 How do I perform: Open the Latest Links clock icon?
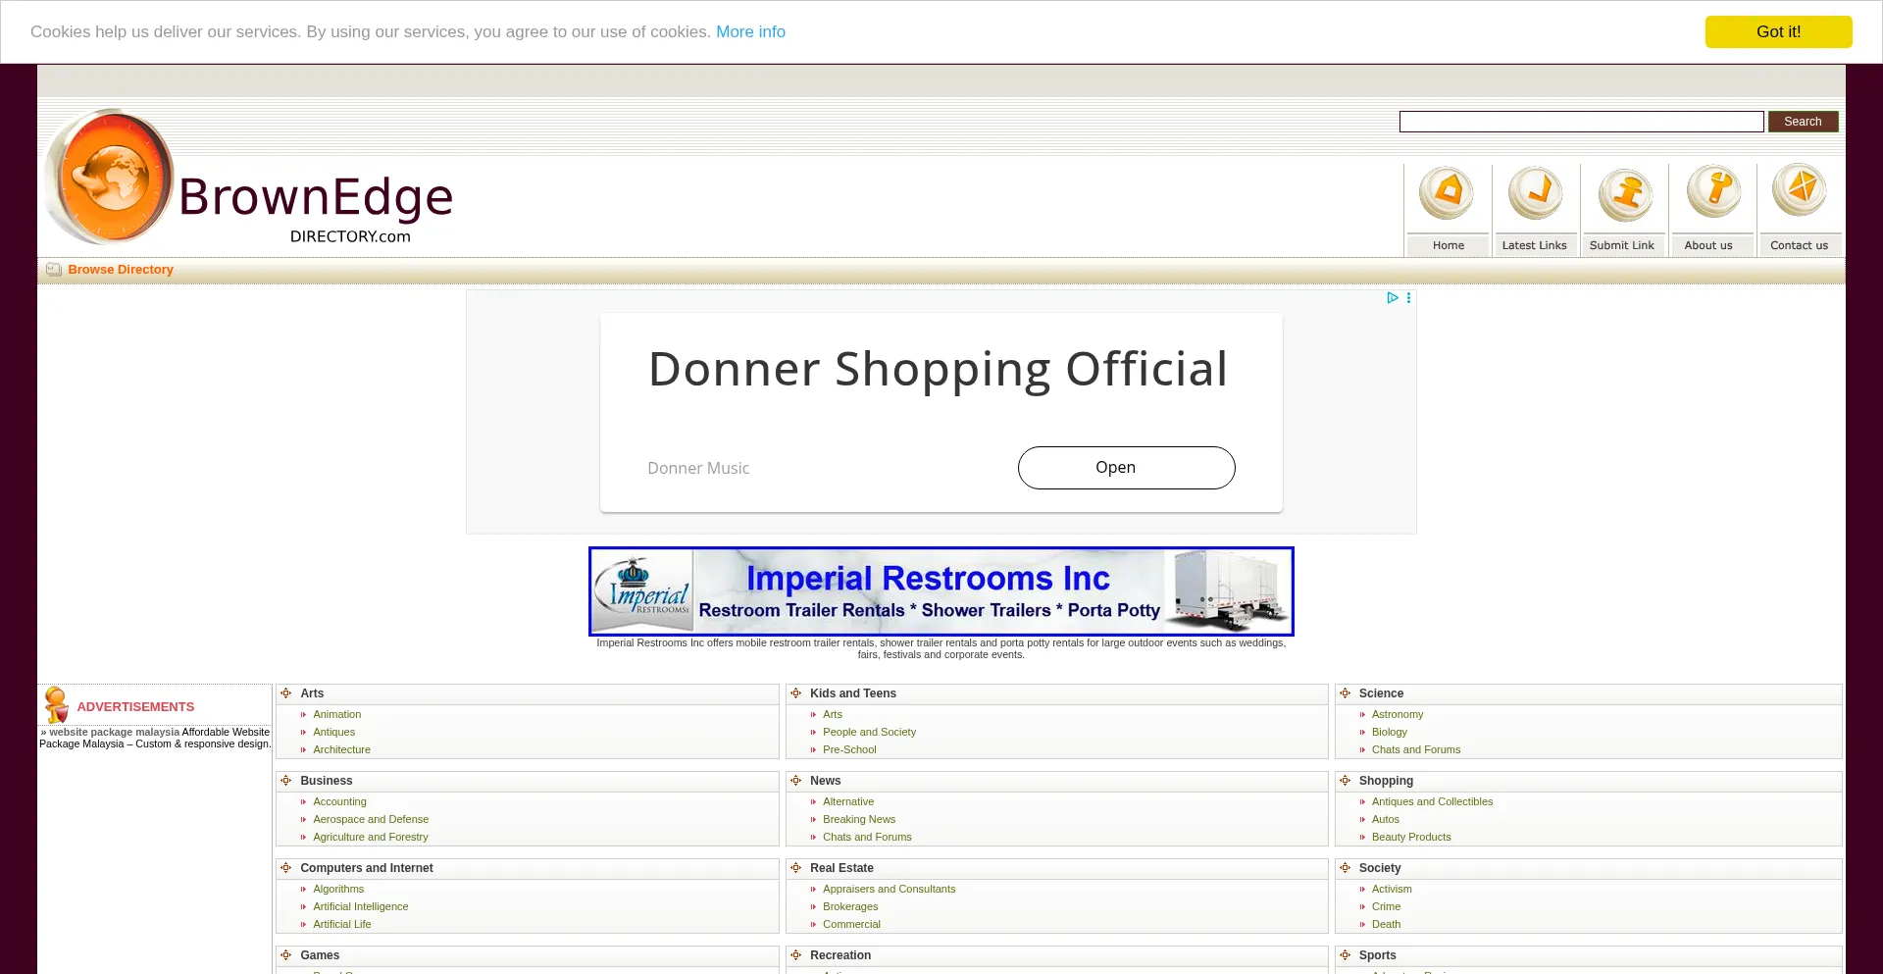tap(1535, 192)
